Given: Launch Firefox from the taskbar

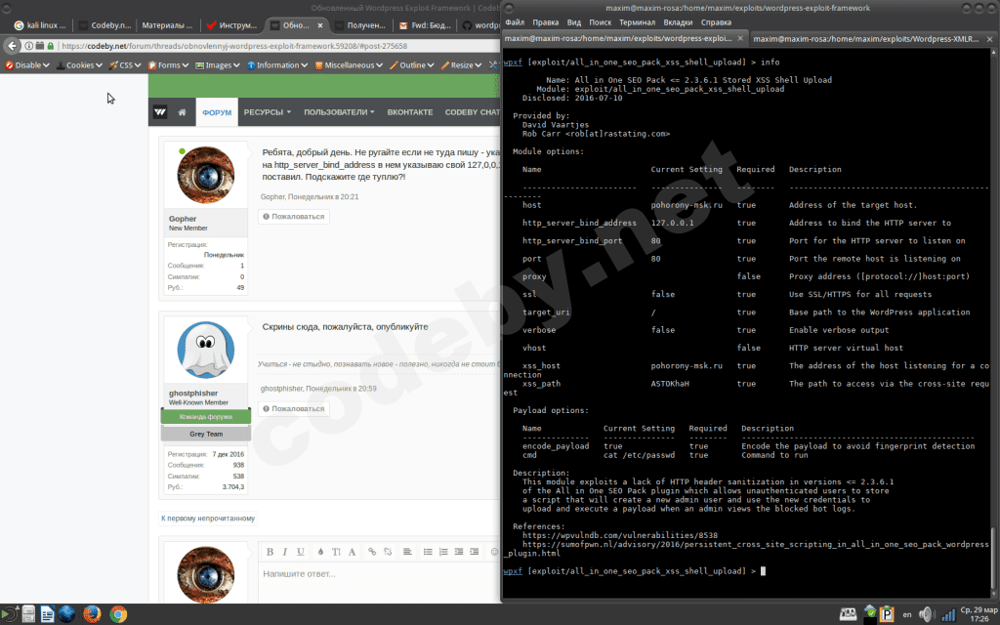Looking at the screenshot, I should [93, 614].
